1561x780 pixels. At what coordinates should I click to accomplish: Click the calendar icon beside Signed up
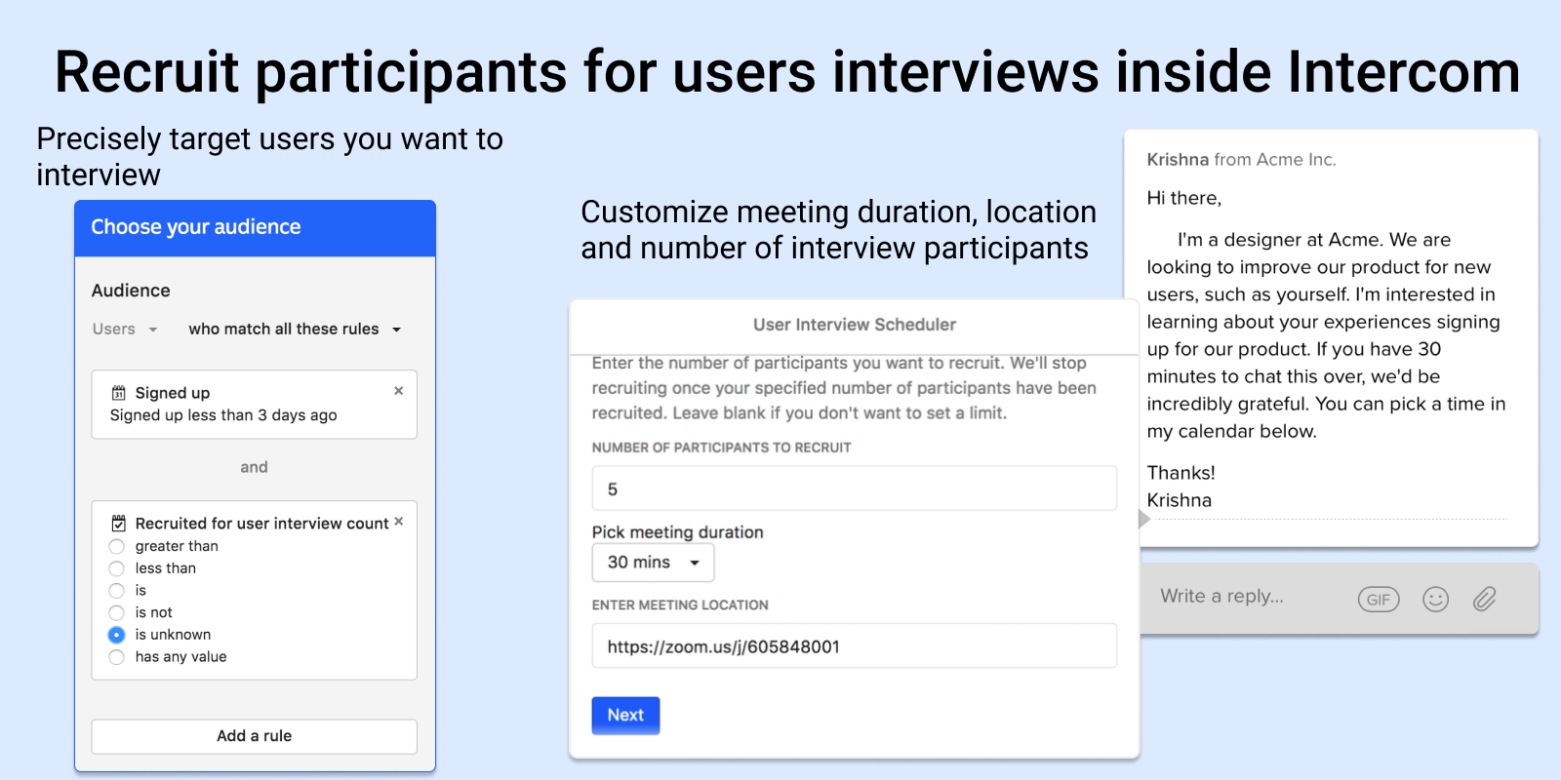coord(118,393)
